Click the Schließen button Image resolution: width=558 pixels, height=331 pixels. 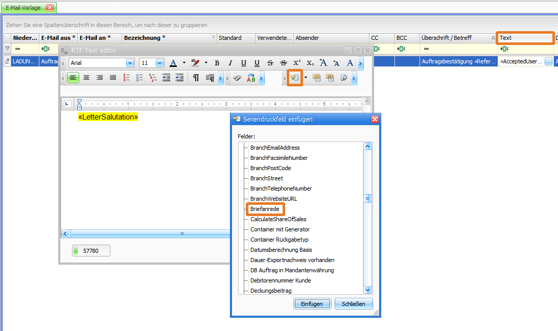[354, 304]
